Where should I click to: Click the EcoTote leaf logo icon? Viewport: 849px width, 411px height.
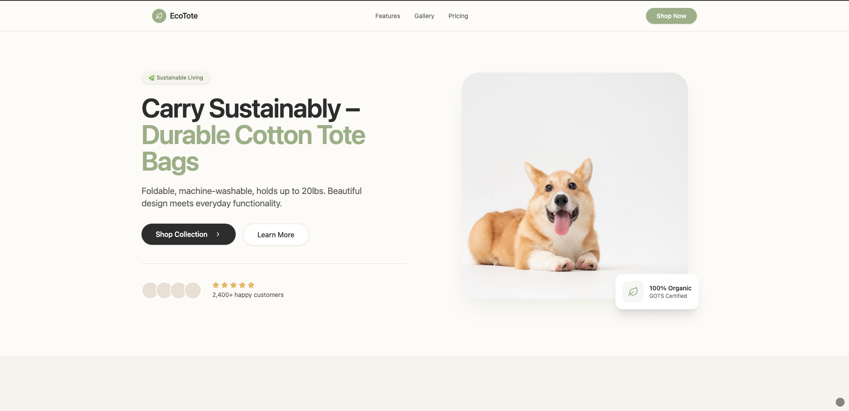[x=159, y=16]
